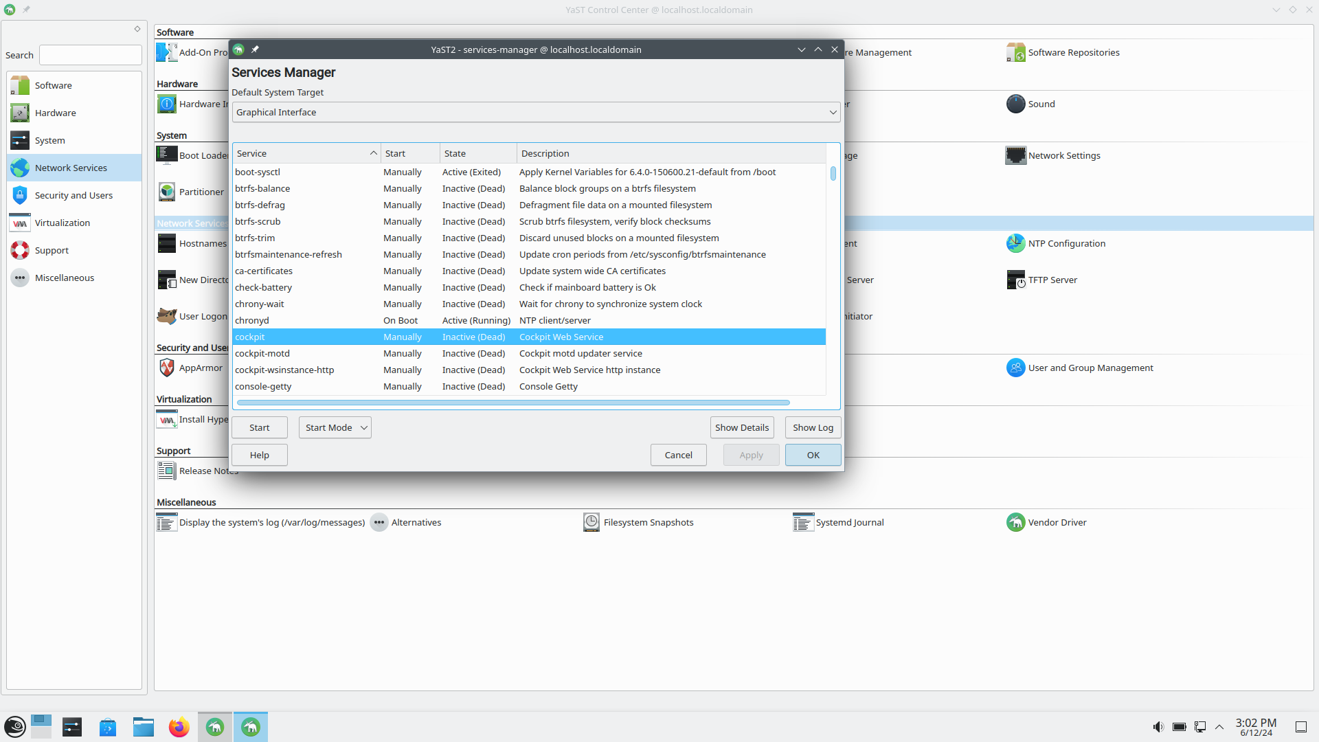Open the Start Mode dropdown

coord(335,427)
